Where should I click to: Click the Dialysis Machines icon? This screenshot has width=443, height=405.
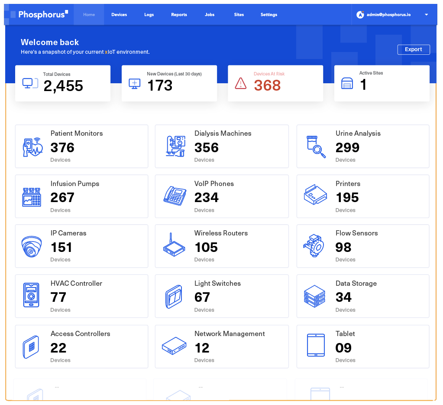pyautogui.click(x=175, y=146)
